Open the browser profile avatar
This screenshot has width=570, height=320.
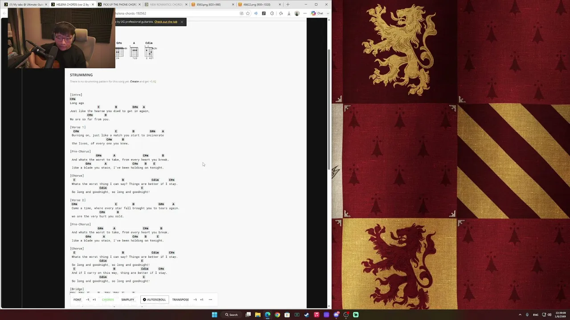pyautogui.click(x=297, y=13)
